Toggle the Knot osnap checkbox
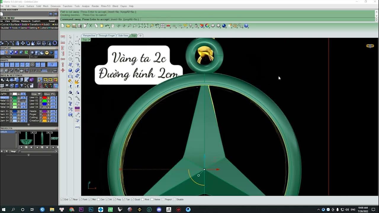The image size is (379, 213). [x=142, y=199]
